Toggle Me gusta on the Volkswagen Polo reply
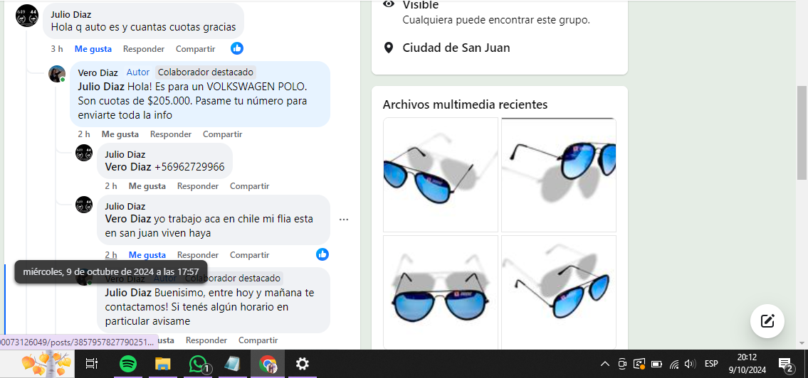Image resolution: width=808 pixels, height=378 pixels. 120,134
